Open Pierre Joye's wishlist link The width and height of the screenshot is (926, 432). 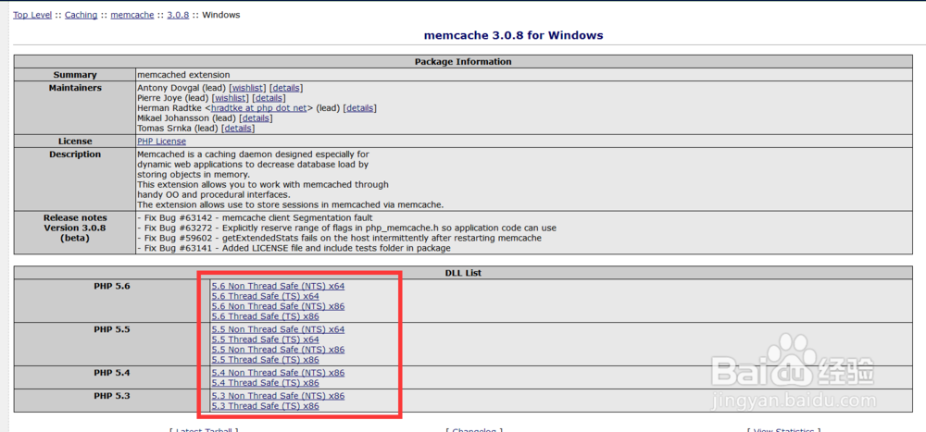230,98
